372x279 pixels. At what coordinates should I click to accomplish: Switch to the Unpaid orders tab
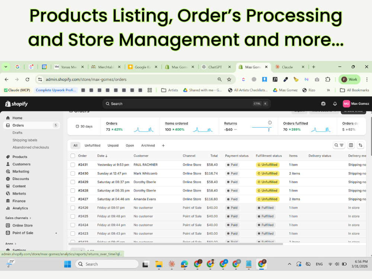[113, 145]
